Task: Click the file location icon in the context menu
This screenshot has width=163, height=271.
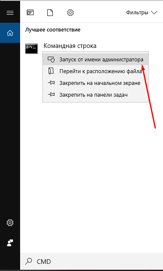Action: (x=51, y=71)
